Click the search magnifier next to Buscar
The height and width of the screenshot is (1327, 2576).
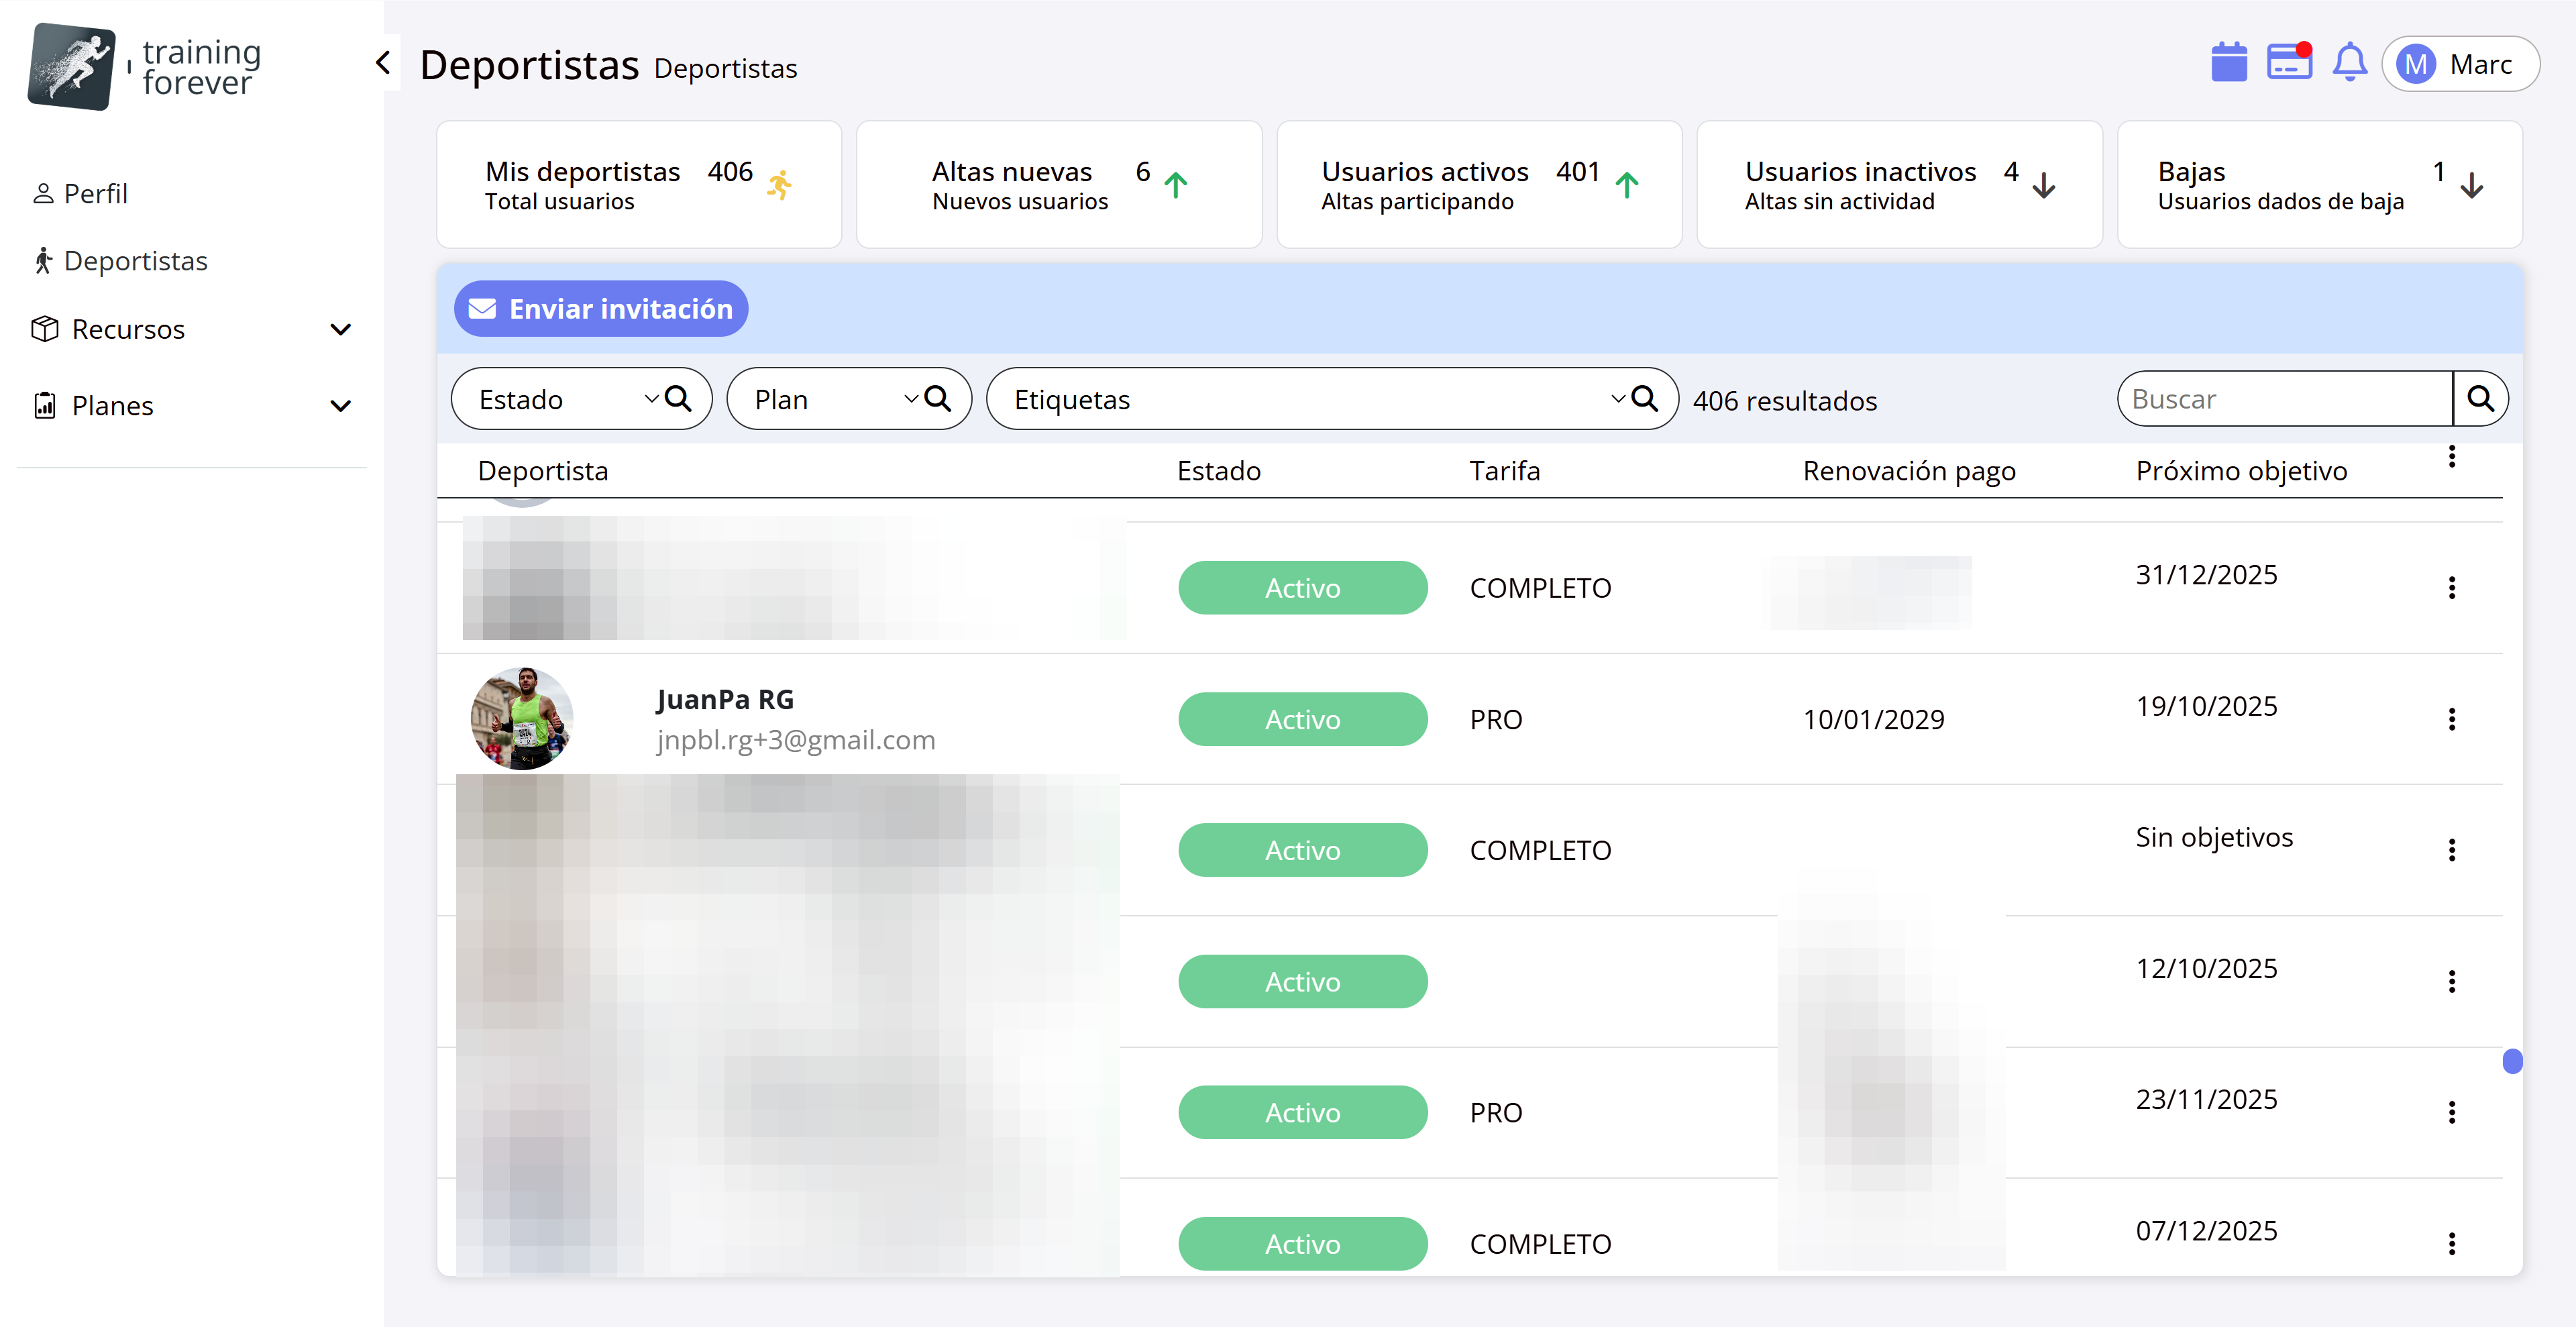[x=2479, y=399]
